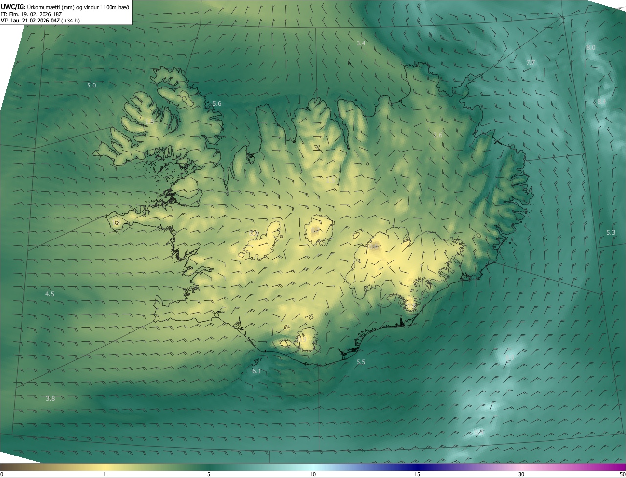The height and width of the screenshot is (478, 626).
Task: Click the 5.6 precipitation value label
Action: point(217,104)
